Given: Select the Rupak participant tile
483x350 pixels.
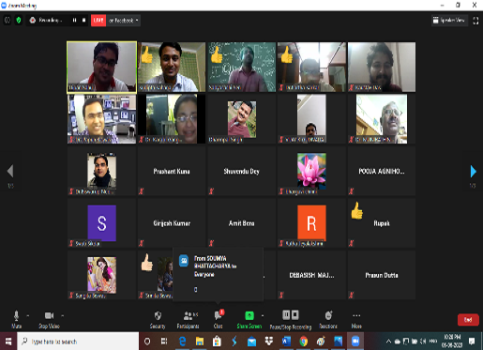Looking at the screenshot, I should [x=382, y=222].
